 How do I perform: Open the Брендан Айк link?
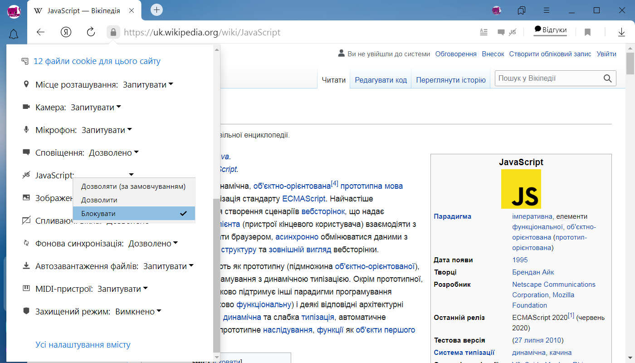tap(533, 272)
